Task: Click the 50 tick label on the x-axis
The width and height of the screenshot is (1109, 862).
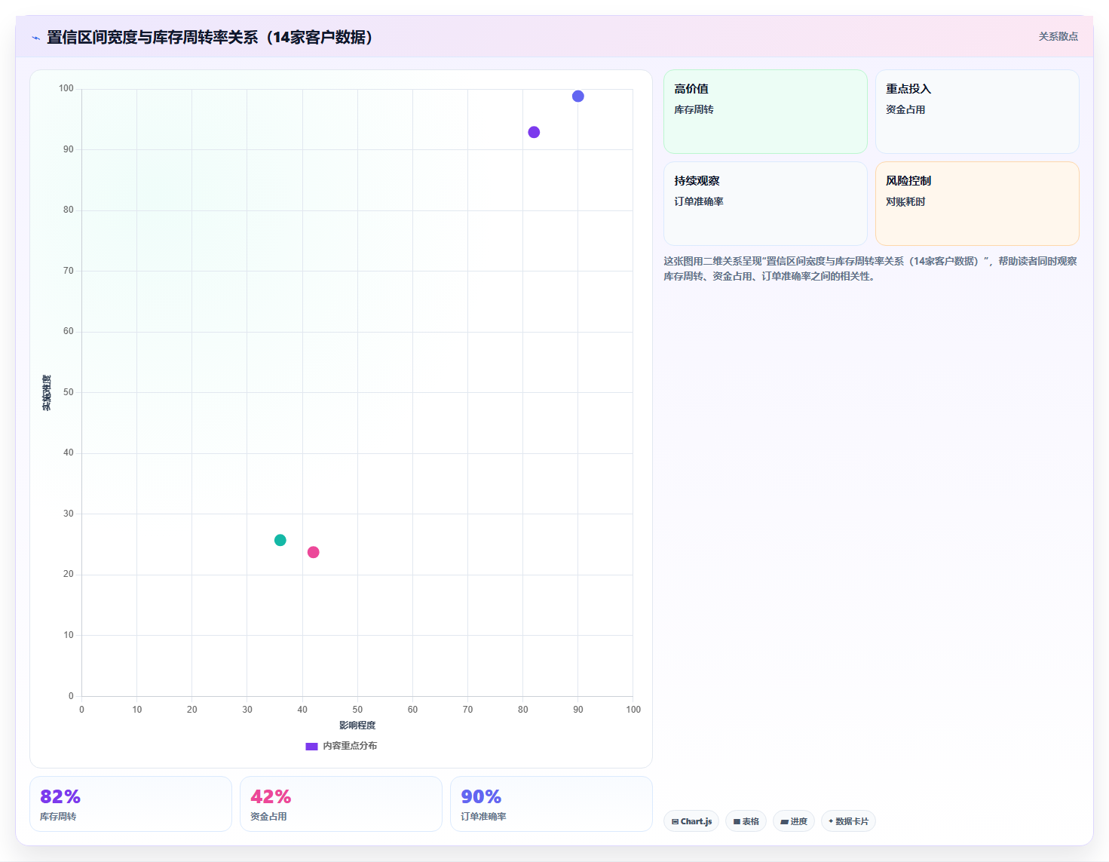Action: (x=357, y=710)
